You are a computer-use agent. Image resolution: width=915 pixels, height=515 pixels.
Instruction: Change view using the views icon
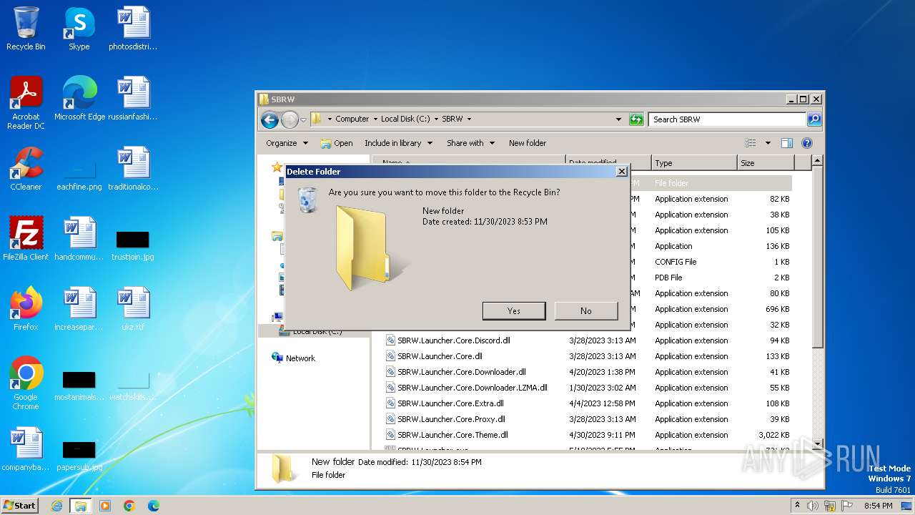750,143
